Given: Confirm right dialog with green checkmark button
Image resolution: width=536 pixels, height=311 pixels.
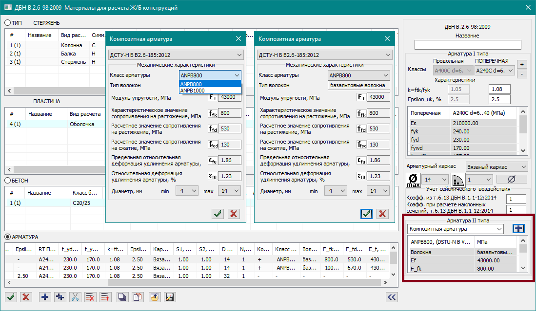Looking at the screenshot, I should pos(367,214).
